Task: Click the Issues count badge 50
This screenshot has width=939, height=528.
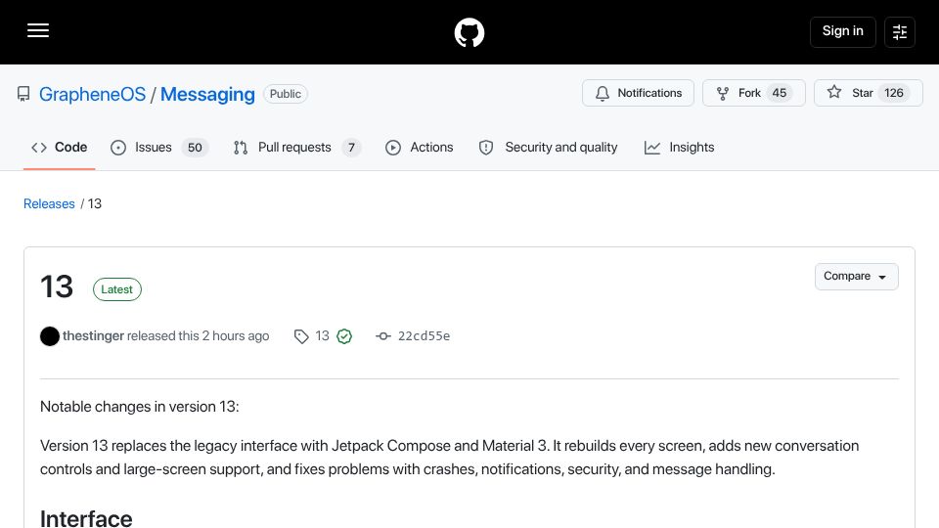Action: click(x=195, y=148)
